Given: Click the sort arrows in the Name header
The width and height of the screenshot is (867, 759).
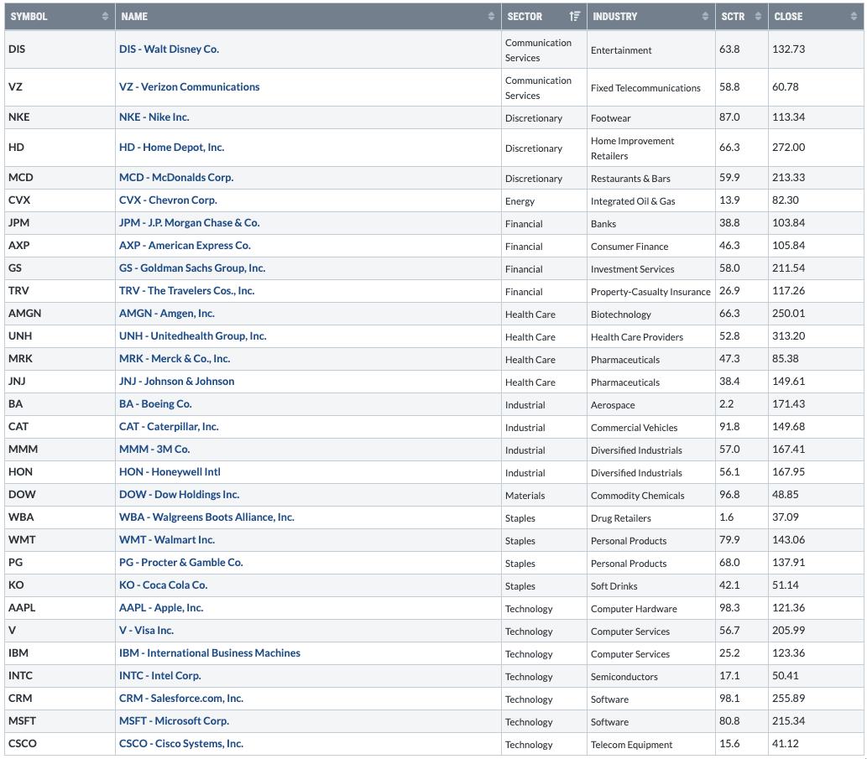Looking at the screenshot, I should point(491,17).
